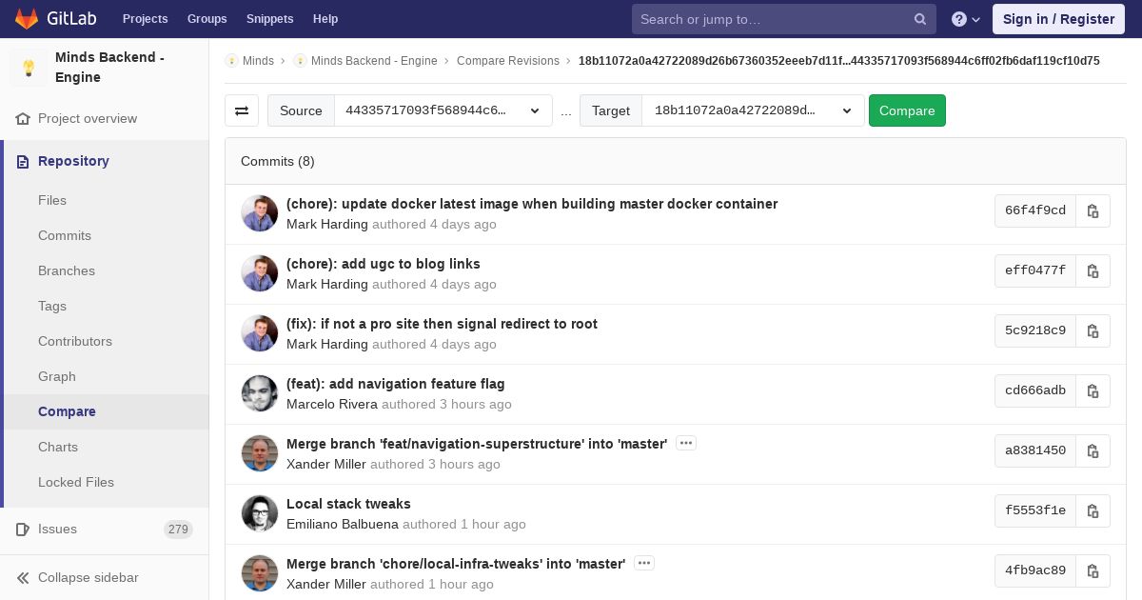Copy commit SHA 5c9218c9
The height and width of the screenshot is (600, 1142).
click(1093, 330)
